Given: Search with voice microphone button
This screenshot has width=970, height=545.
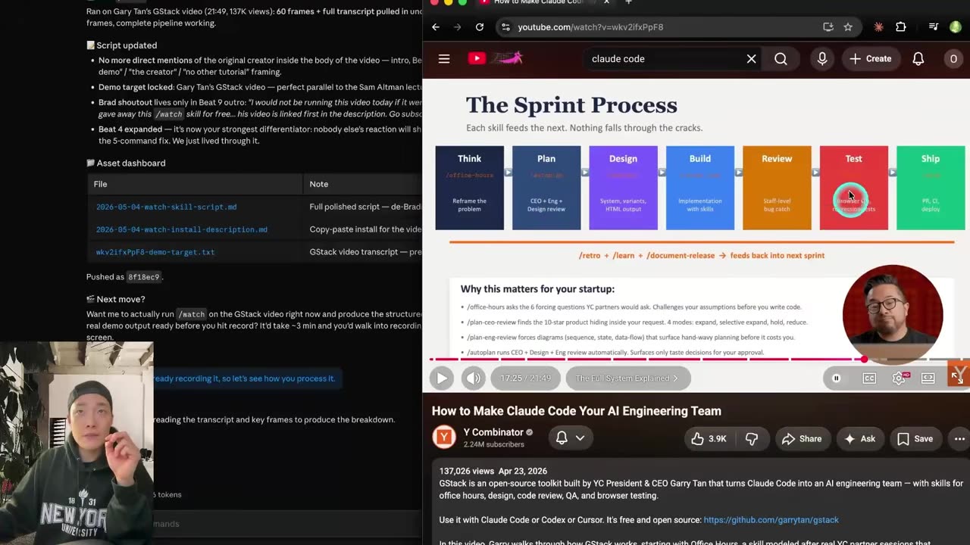Looking at the screenshot, I should point(822,58).
